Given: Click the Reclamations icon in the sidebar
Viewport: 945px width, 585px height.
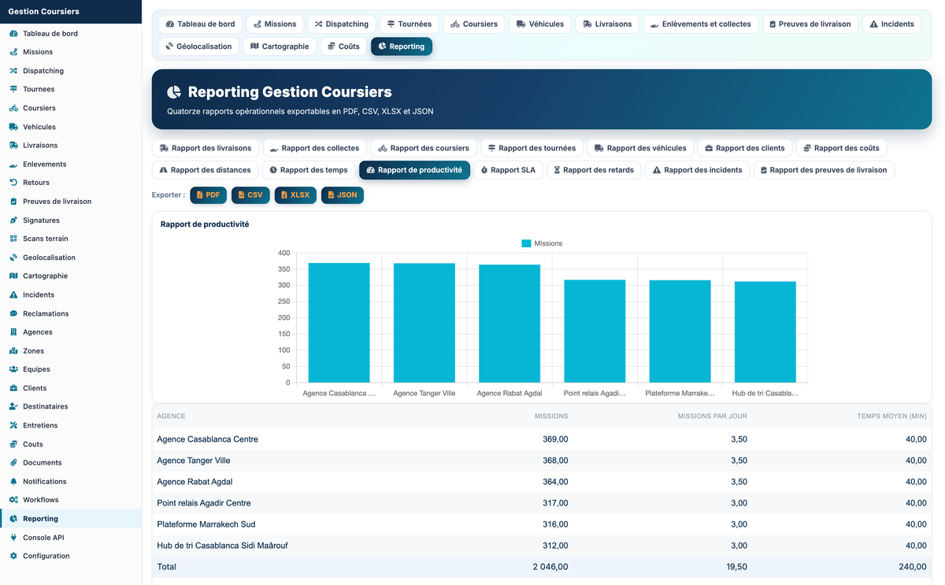Looking at the screenshot, I should click(x=13, y=313).
